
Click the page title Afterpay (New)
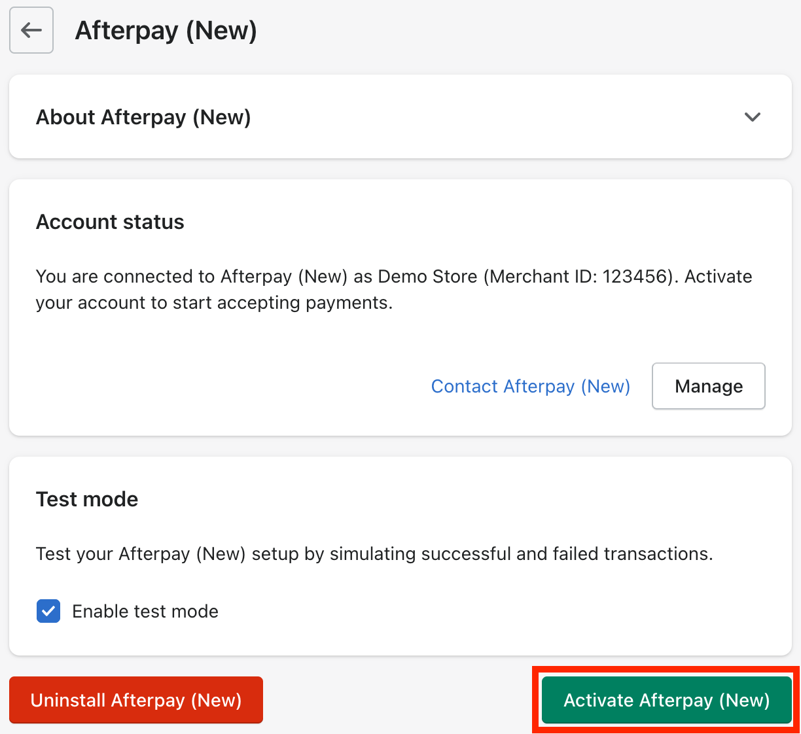tap(166, 31)
